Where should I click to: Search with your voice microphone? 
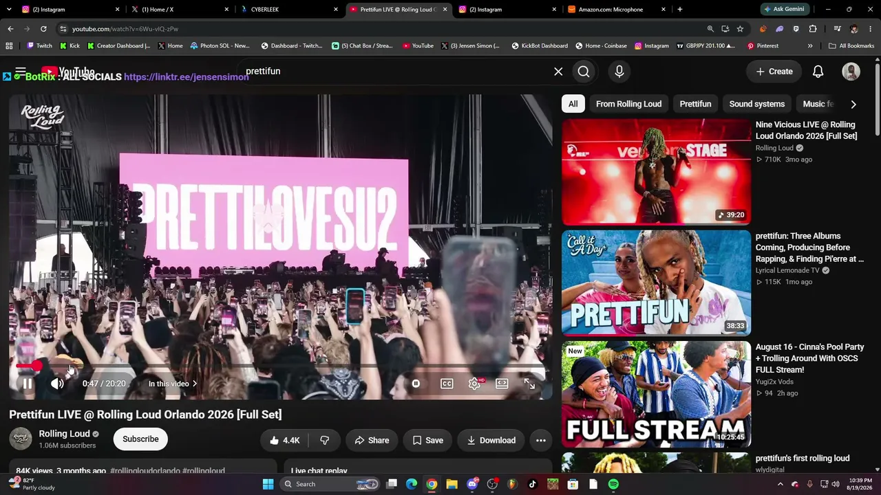tap(619, 71)
